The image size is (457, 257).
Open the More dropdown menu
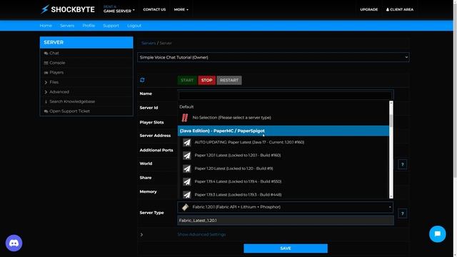pos(181,9)
